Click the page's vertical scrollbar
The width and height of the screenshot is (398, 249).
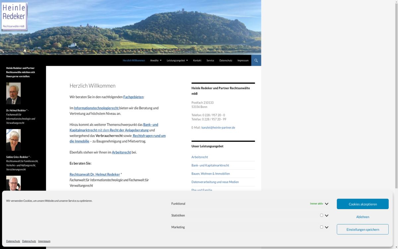click(396, 100)
